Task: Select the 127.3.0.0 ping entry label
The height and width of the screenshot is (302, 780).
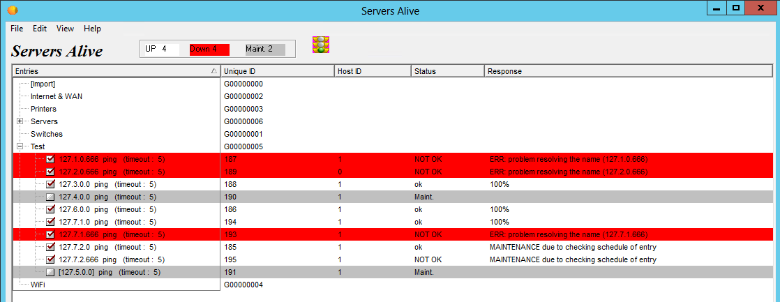Action: pyautogui.click(x=107, y=184)
